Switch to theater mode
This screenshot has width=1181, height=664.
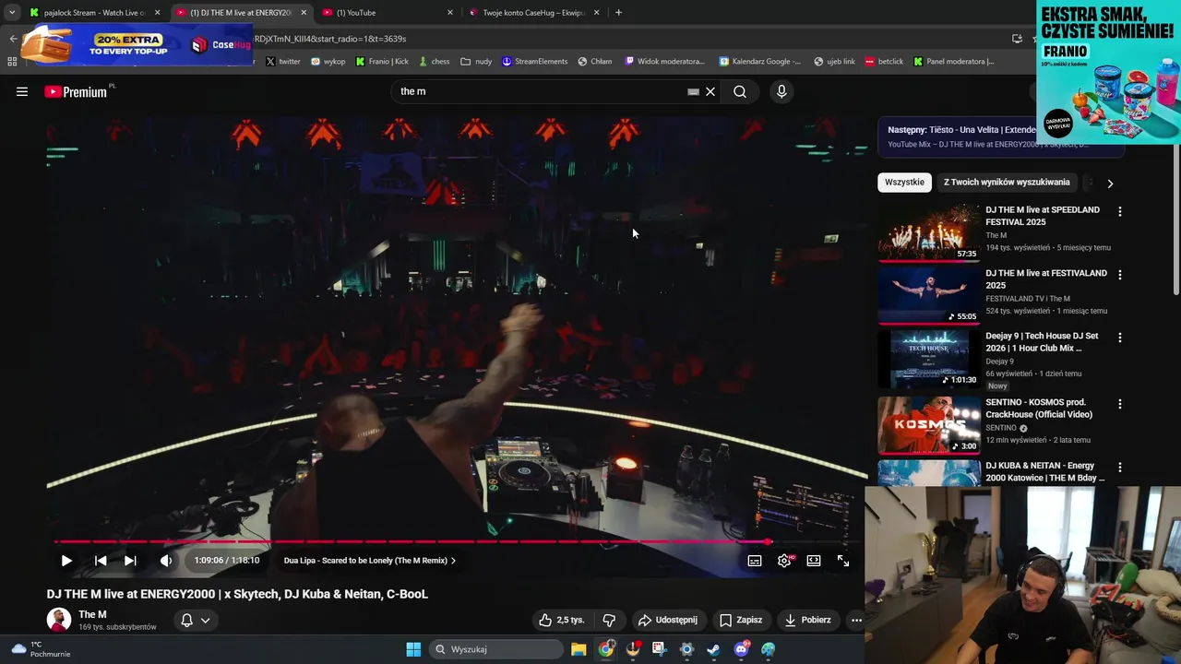click(814, 560)
